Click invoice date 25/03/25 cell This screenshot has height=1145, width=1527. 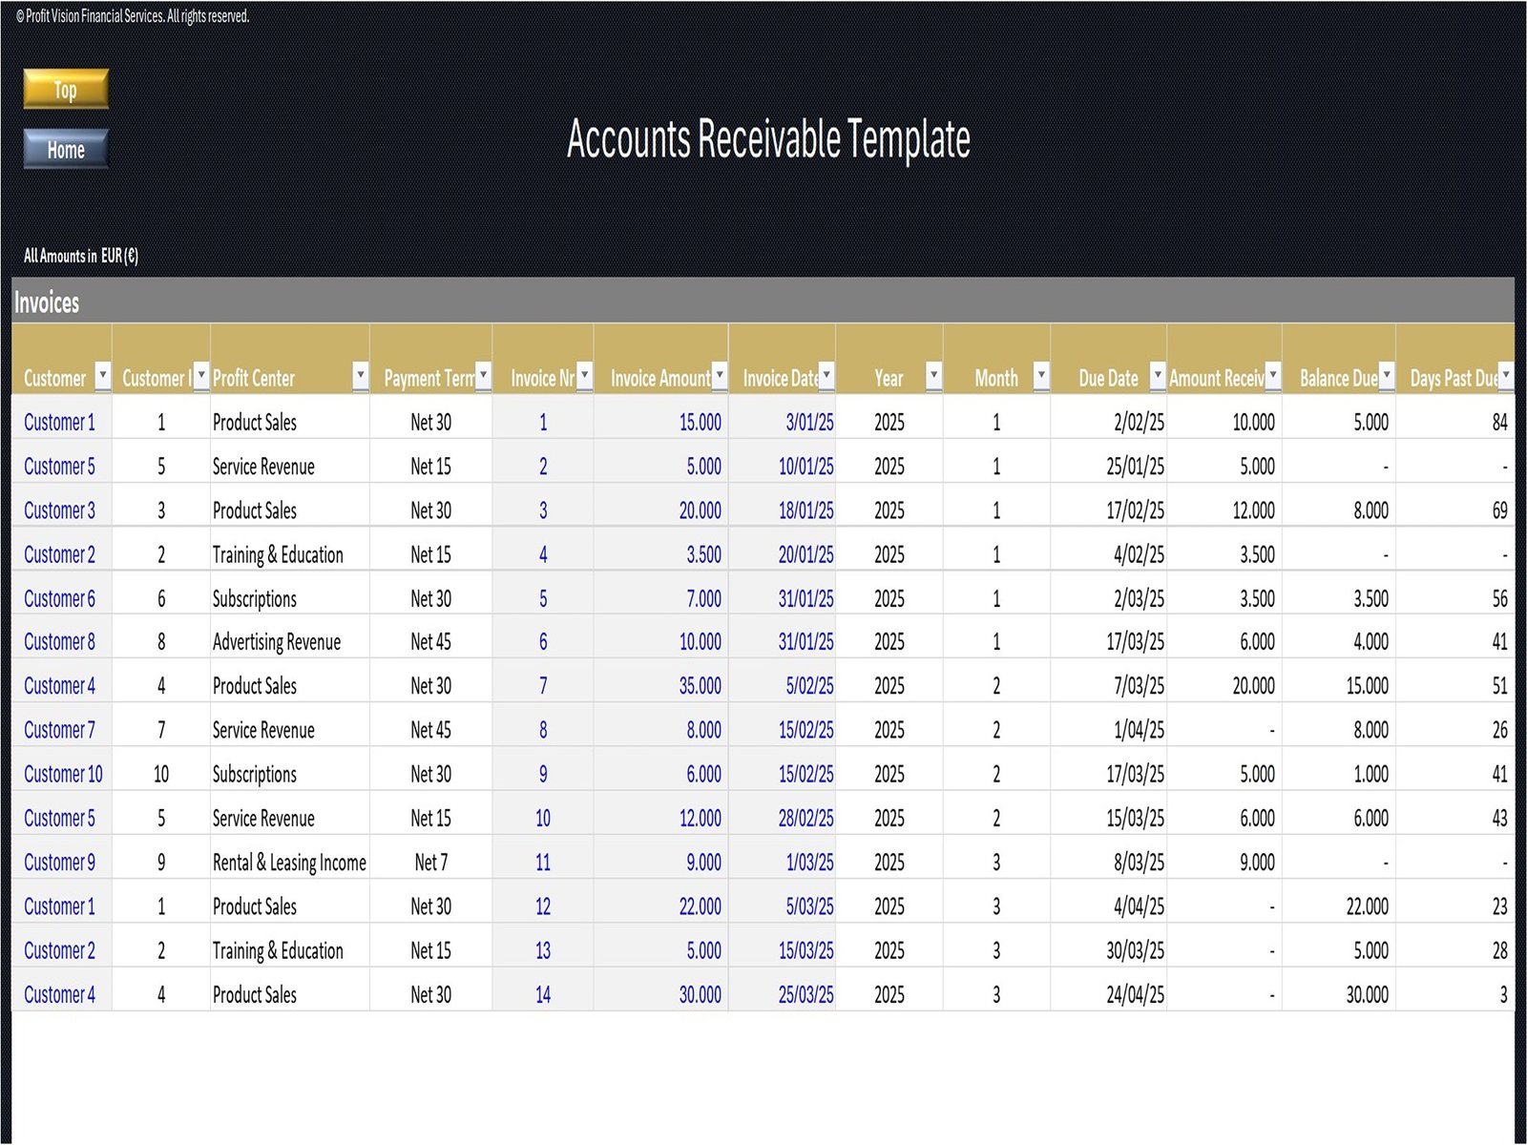805,994
